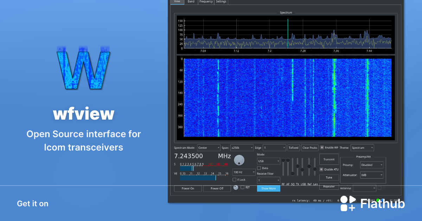Screen dimensions: 422x221
Task: Click the main frequency tuning knob
Action: [239, 160]
